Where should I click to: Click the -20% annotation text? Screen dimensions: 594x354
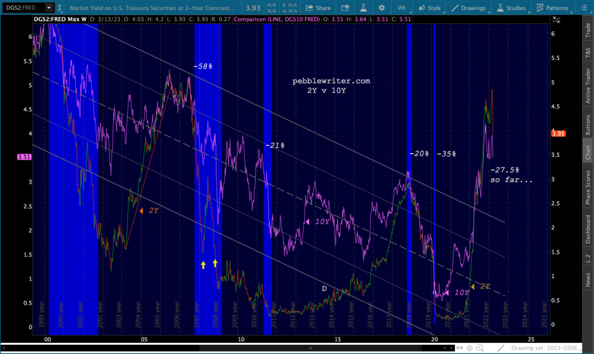[x=419, y=154]
